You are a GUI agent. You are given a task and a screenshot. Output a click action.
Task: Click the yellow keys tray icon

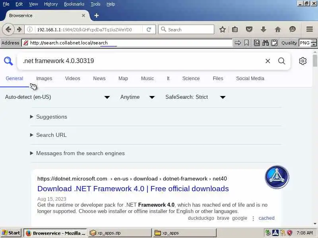[x=282, y=233]
